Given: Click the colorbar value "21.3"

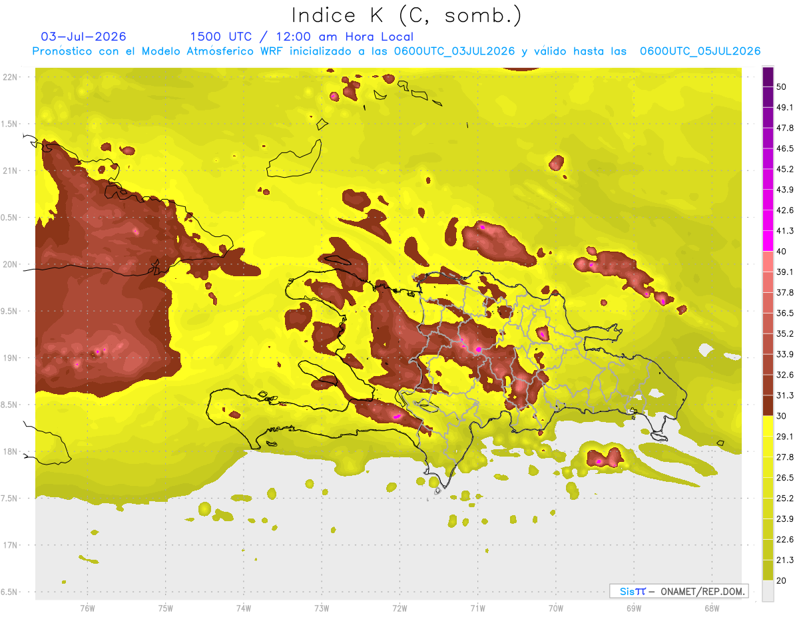Looking at the screenshot, I should [x=785, y=560].
